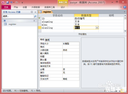
Task: Click the 文本 data type of xingming
Action: 86,22
